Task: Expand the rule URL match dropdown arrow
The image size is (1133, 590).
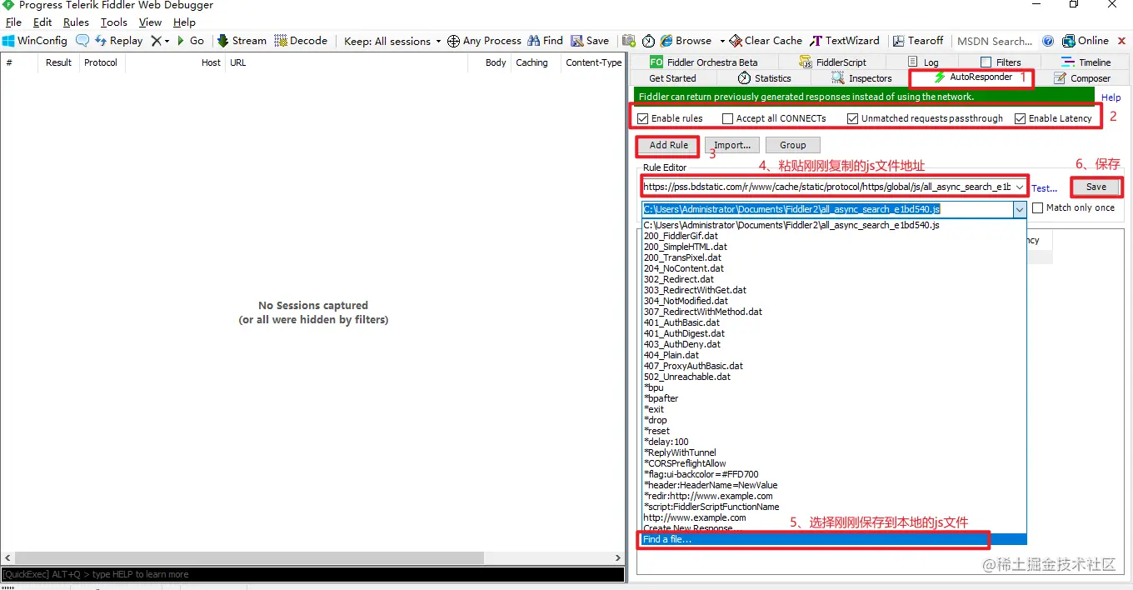Action: coord(1020,187)
